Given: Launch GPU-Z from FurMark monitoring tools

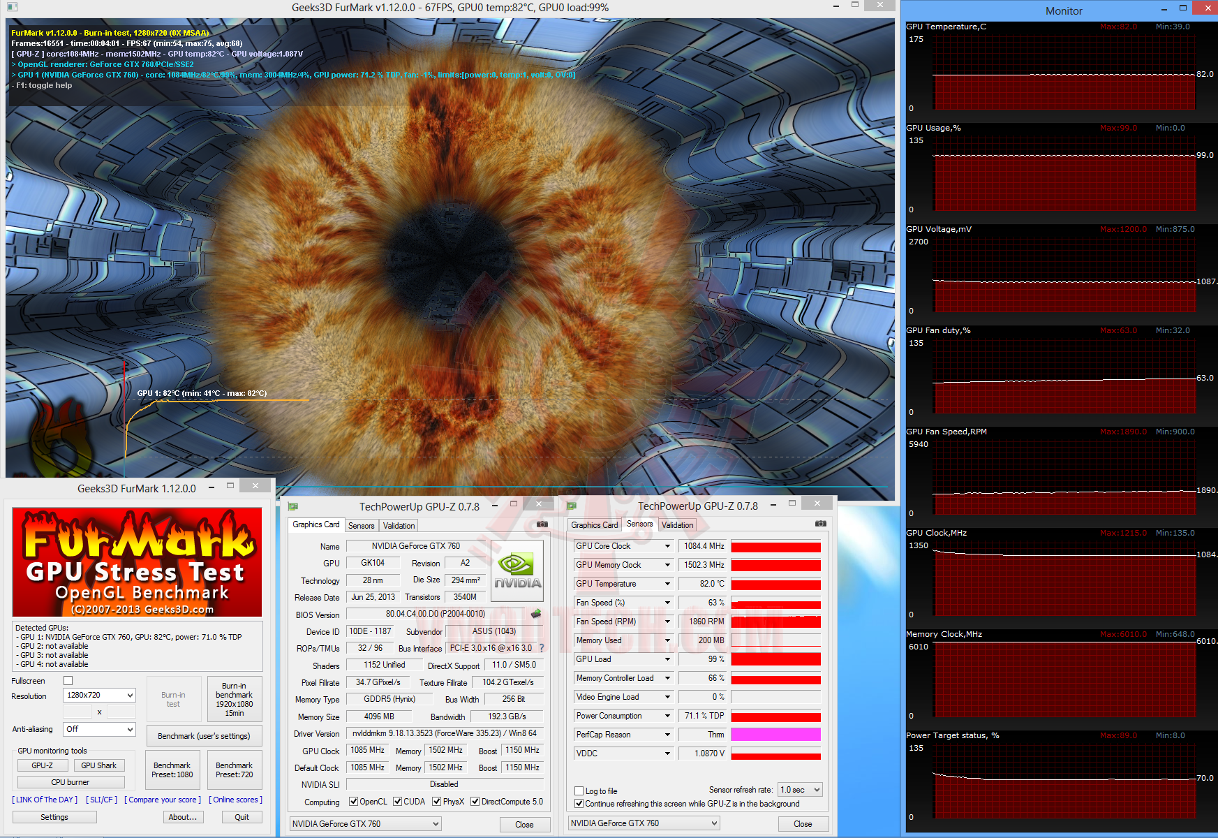Looking at the screenshot, I should click(x=43, y=765).
